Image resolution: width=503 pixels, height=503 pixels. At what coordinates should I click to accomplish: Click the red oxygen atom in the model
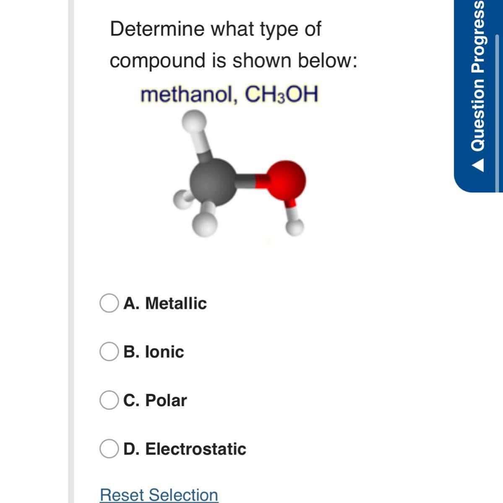point(287,179)
